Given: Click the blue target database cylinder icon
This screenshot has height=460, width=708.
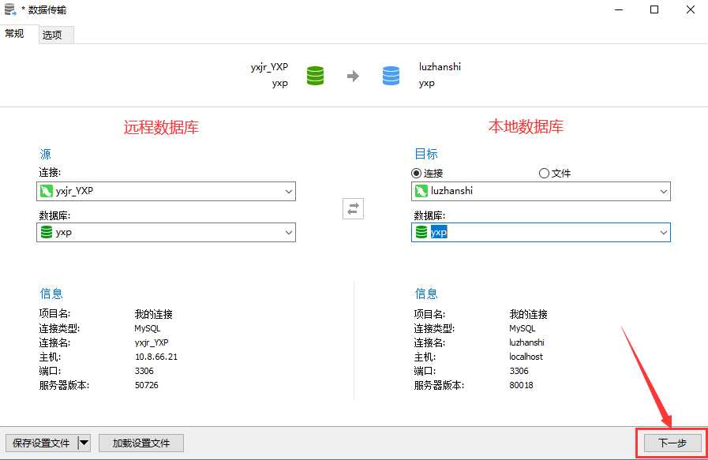Looking at the screenshot, I should tap(390, 76).
